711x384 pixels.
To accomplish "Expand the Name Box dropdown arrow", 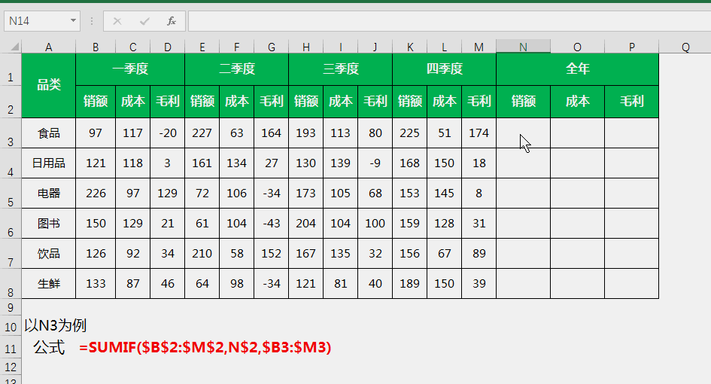I will (x=73, y=21).
